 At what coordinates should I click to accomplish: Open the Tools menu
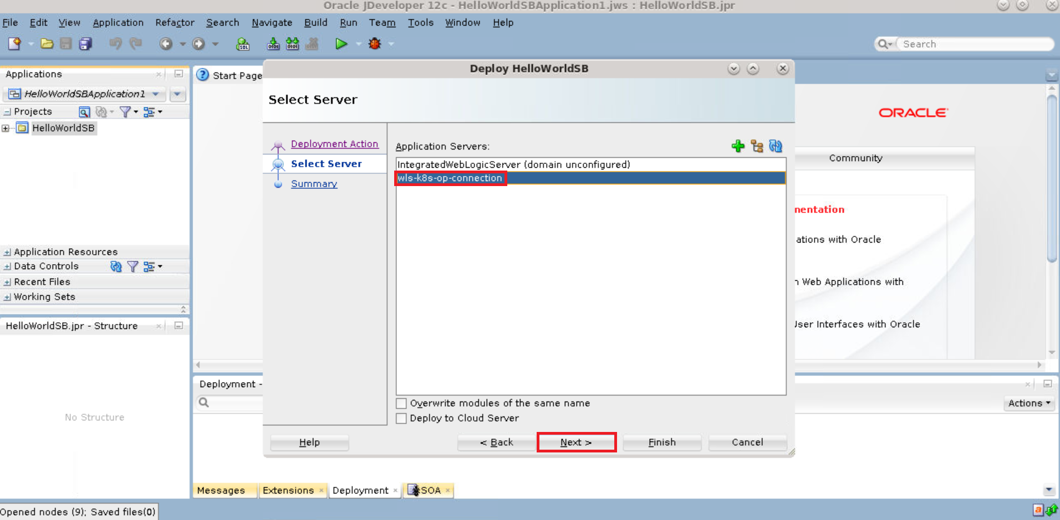420,23
